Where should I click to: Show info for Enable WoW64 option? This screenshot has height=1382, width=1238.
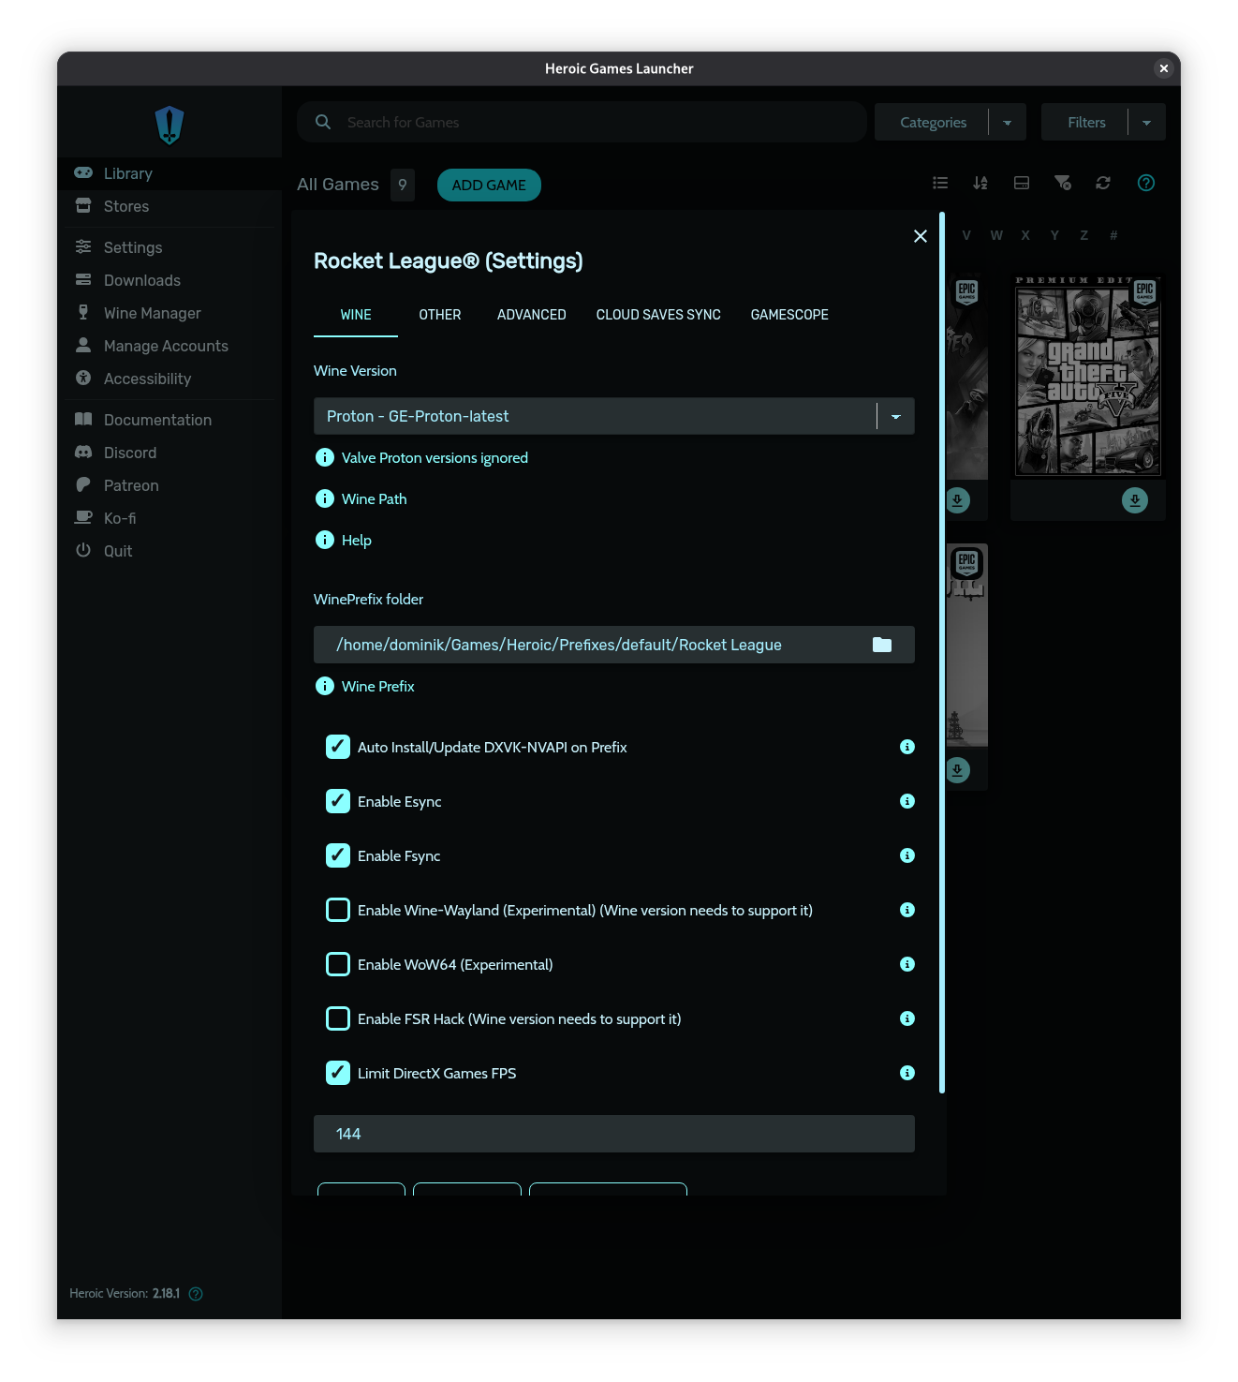pyautogui.click(x=907, y=964)
